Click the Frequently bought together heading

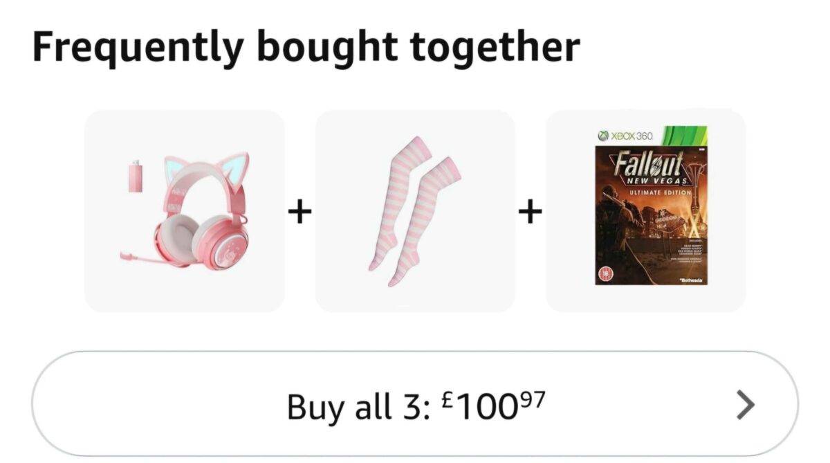306,47
